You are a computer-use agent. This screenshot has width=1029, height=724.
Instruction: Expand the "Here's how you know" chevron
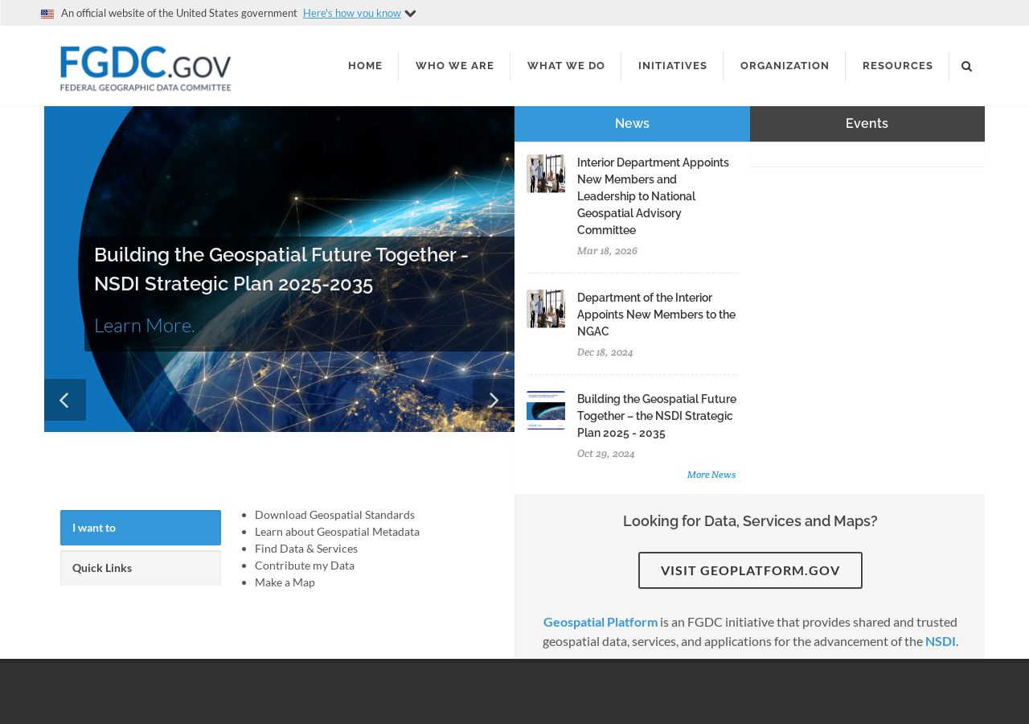tap(410, 14)
